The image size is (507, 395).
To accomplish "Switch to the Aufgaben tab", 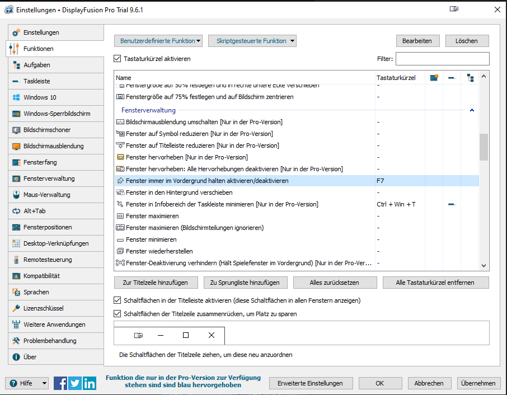I will pos(55,65).
